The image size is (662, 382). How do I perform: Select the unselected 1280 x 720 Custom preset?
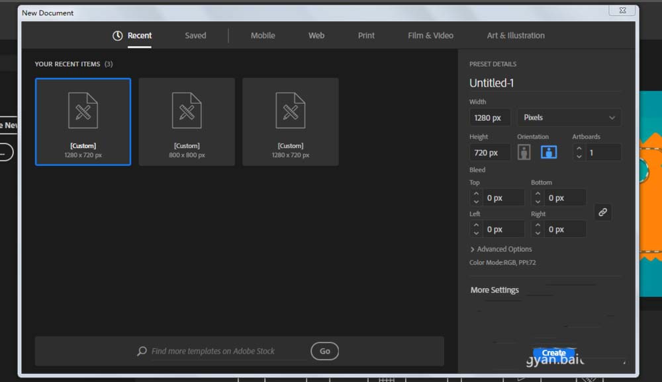pos(291,122)
